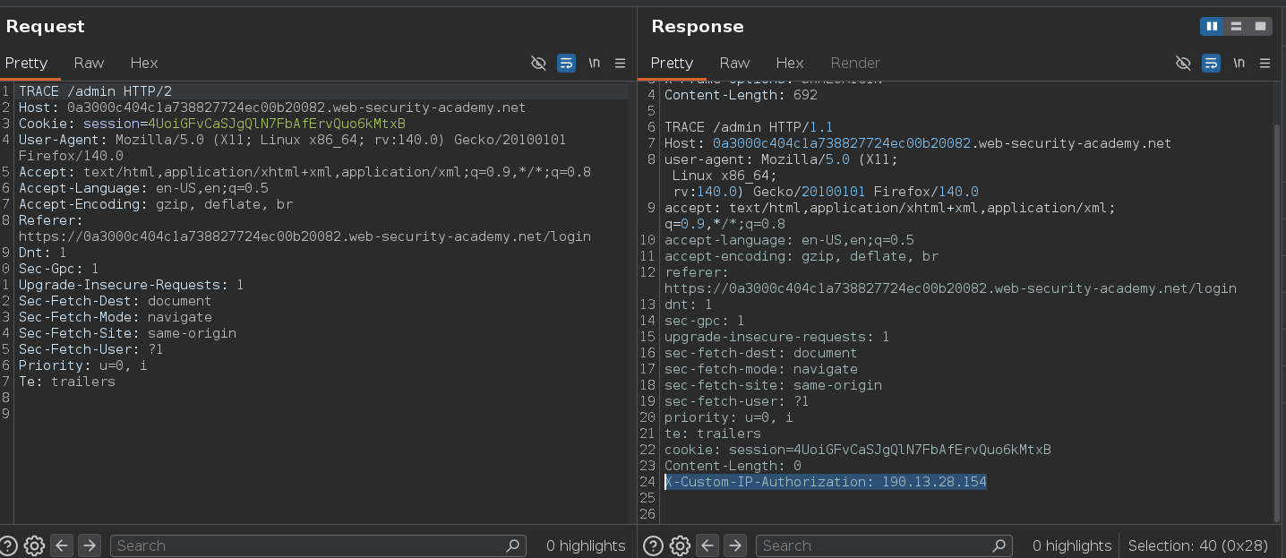This screenshot has width=1286, height=558.
Task: Go to previous search match in Response
Action: pos(707,545)
